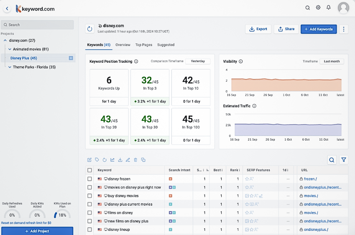Click the Daily Refreshes Used 0% gauge

[12, 213]
